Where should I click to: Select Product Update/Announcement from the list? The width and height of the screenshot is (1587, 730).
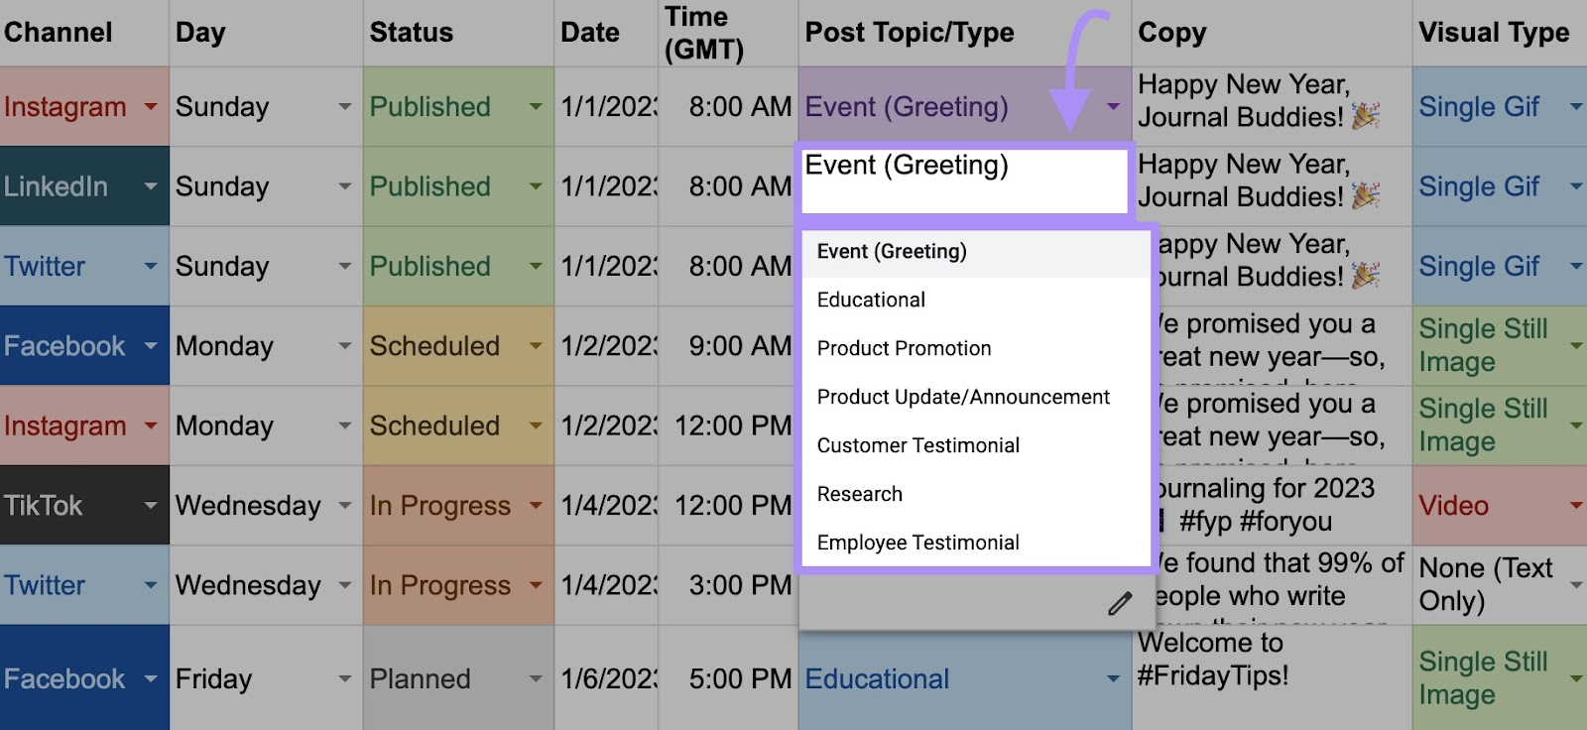coord(962,397)
